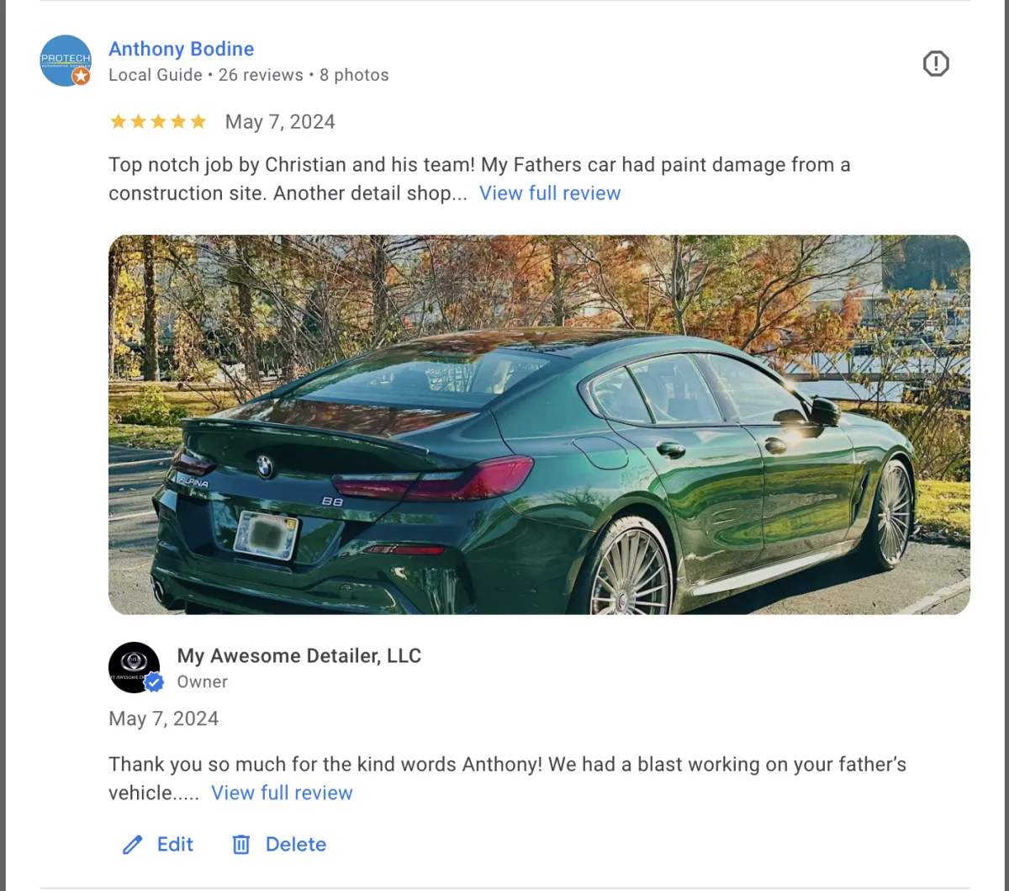
Task: Click the Delete reply button
Action: (279, 845)
